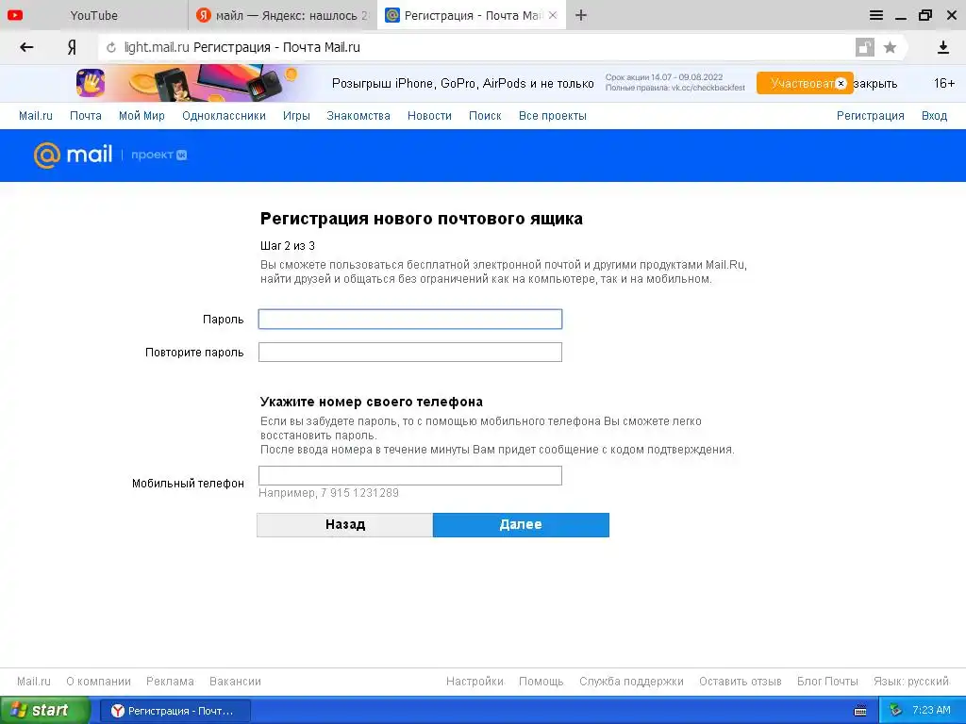Open Почта in the top navigation
The width and height of the screenshot is (966, 724).
click(86, 116)
